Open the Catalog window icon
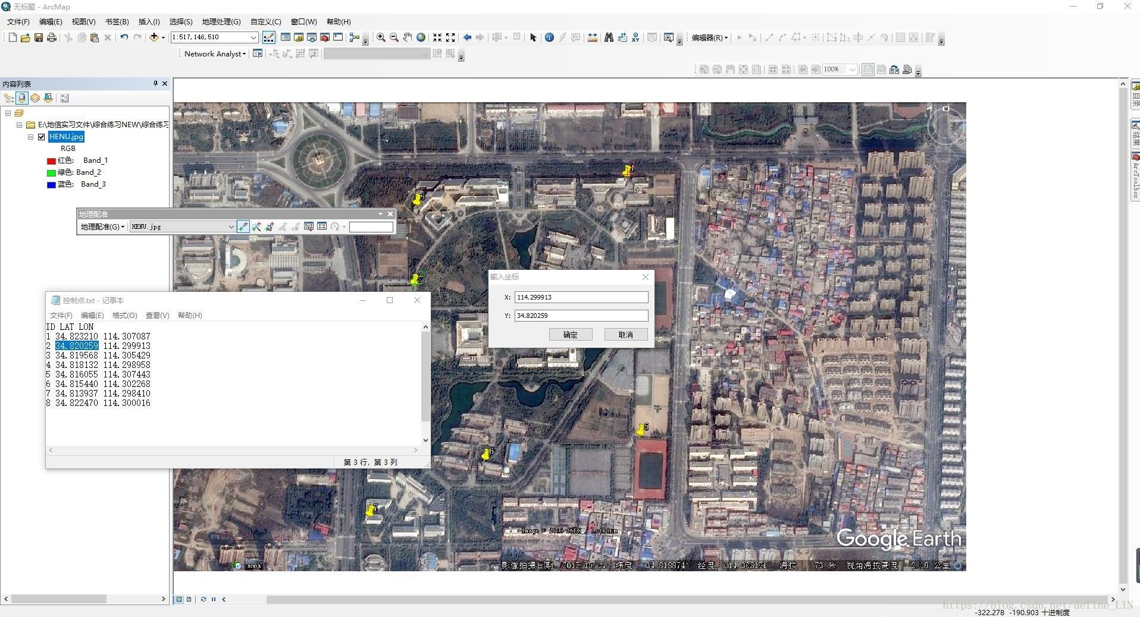 [299, 37]
